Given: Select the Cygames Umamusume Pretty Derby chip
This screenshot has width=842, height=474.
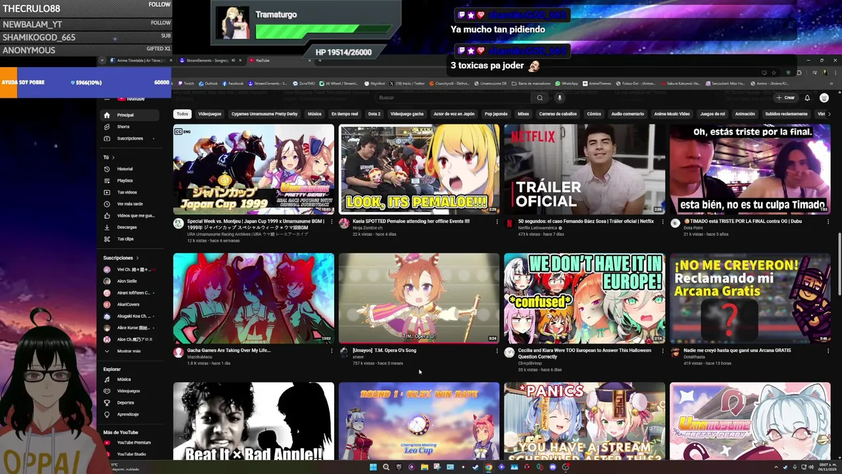Looking at the screenshot, I should [x=264, y=114].
